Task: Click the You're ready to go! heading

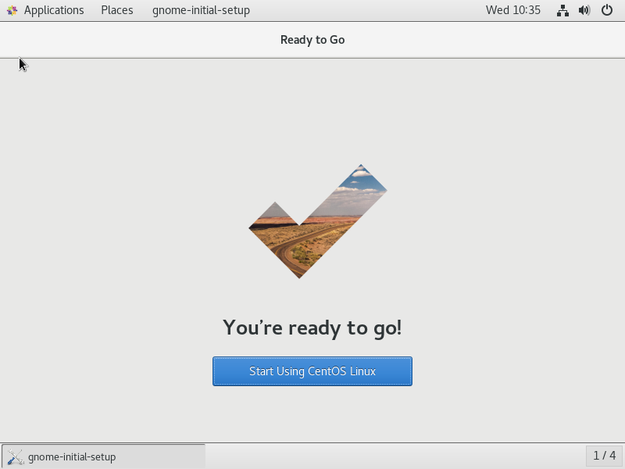Action: pos(312,328)
